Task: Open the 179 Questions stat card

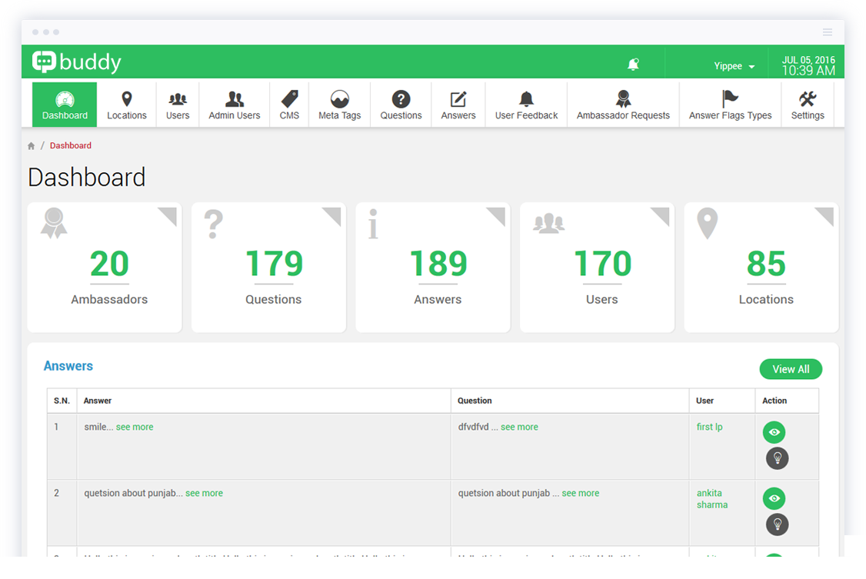Action: 274,268
